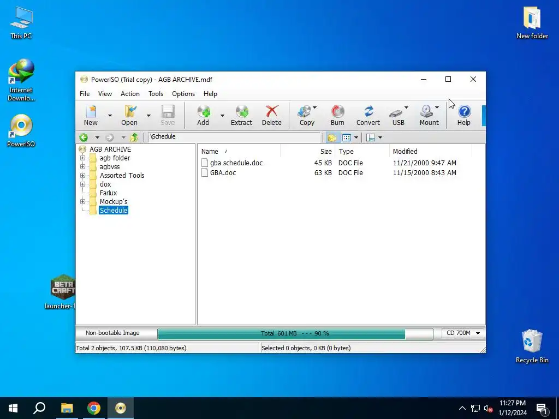Click the layout pane icon

click(x=371, y=137)
